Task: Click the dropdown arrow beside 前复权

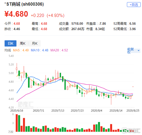Action: click(x=138, y=51)
